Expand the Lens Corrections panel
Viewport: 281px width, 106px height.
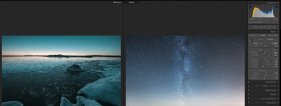point(278,99)
